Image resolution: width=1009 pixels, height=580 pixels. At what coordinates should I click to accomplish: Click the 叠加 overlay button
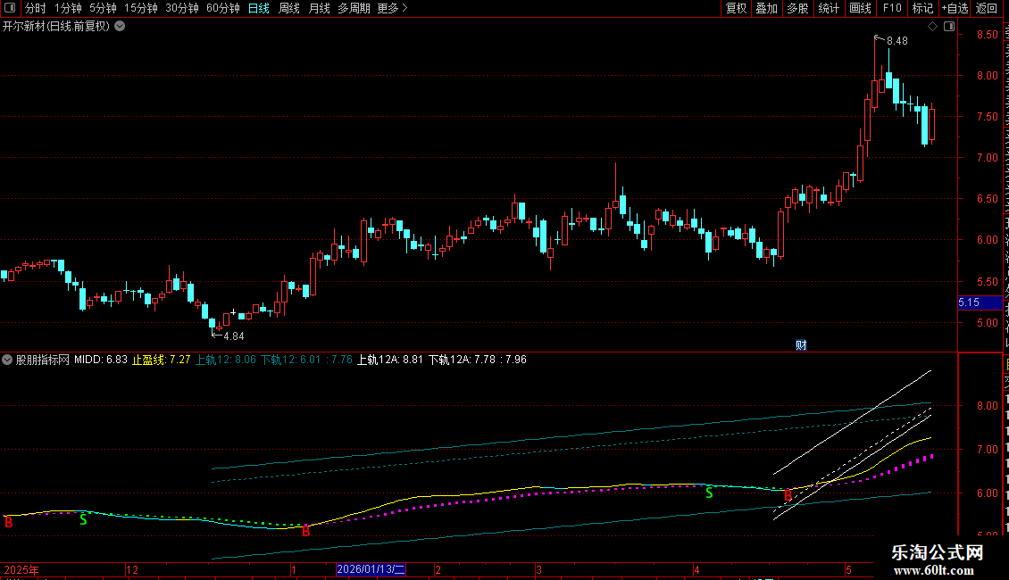(x=766, y=8)
